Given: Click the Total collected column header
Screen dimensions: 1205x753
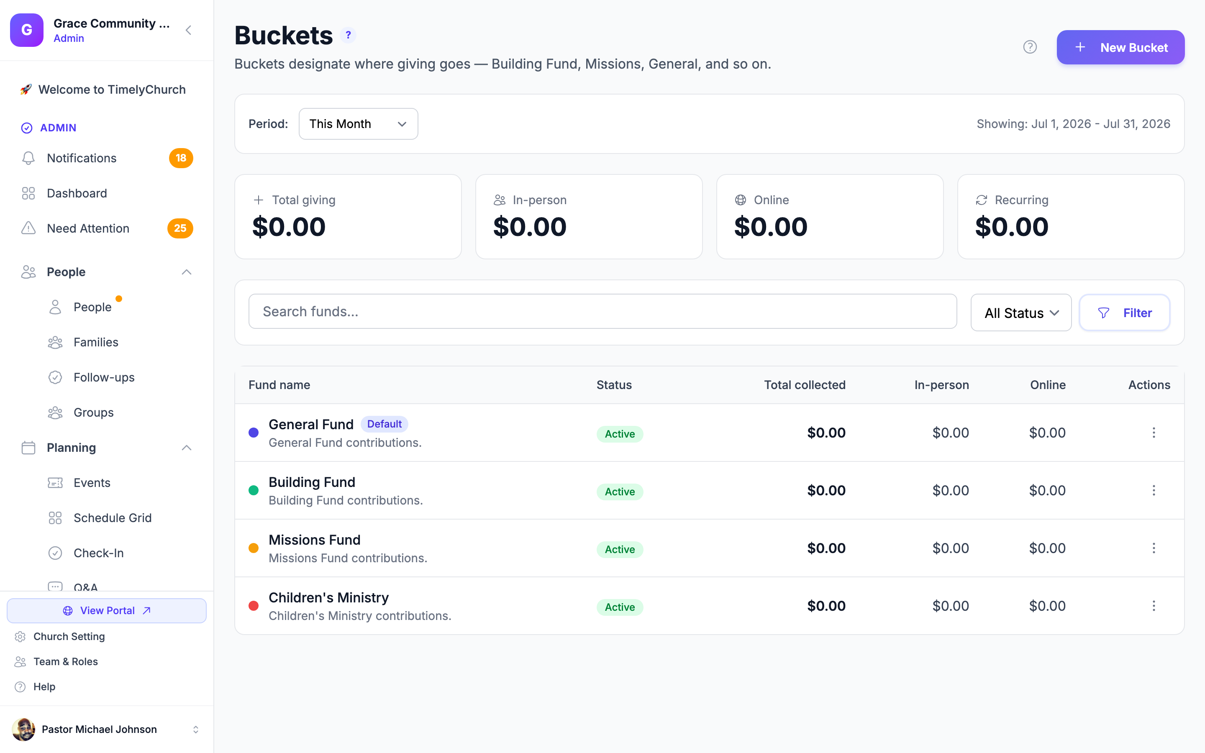Looking at the screenshot, I should pos(805,385).
